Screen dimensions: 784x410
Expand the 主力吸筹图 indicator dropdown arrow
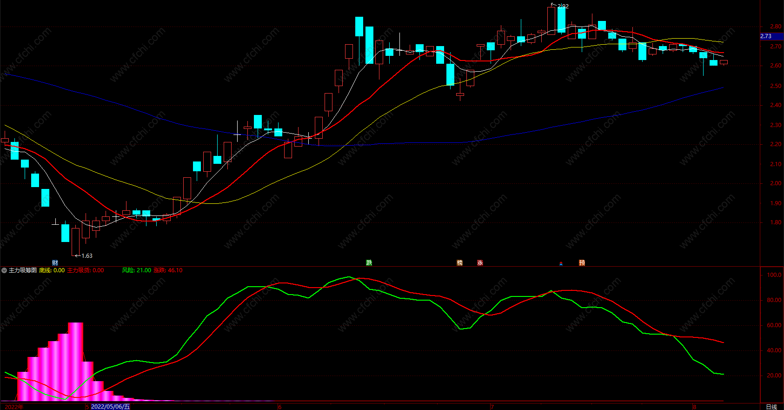click(4, 270)
